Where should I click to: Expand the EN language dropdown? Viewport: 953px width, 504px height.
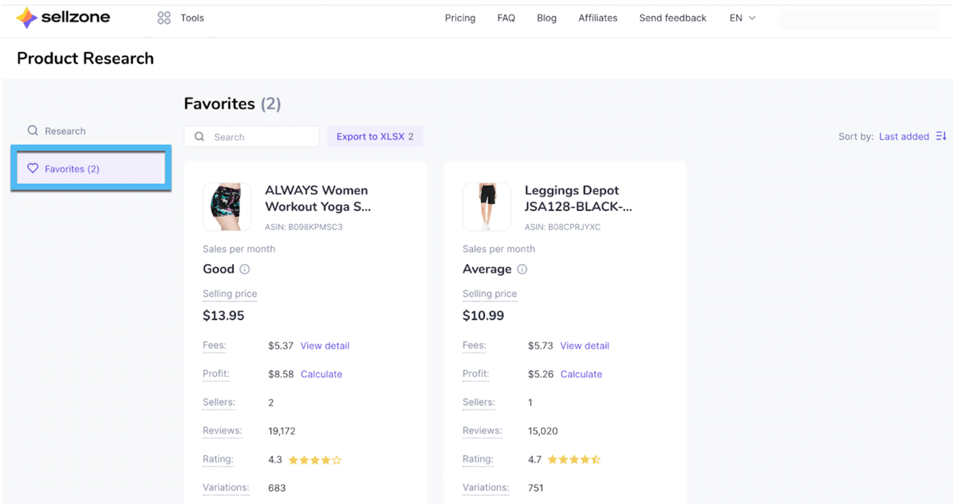pyautogui.click(x=742, y=18)
